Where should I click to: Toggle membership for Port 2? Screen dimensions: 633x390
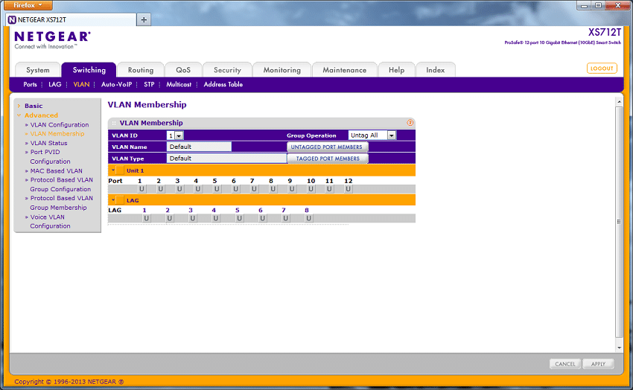[160, 189]
